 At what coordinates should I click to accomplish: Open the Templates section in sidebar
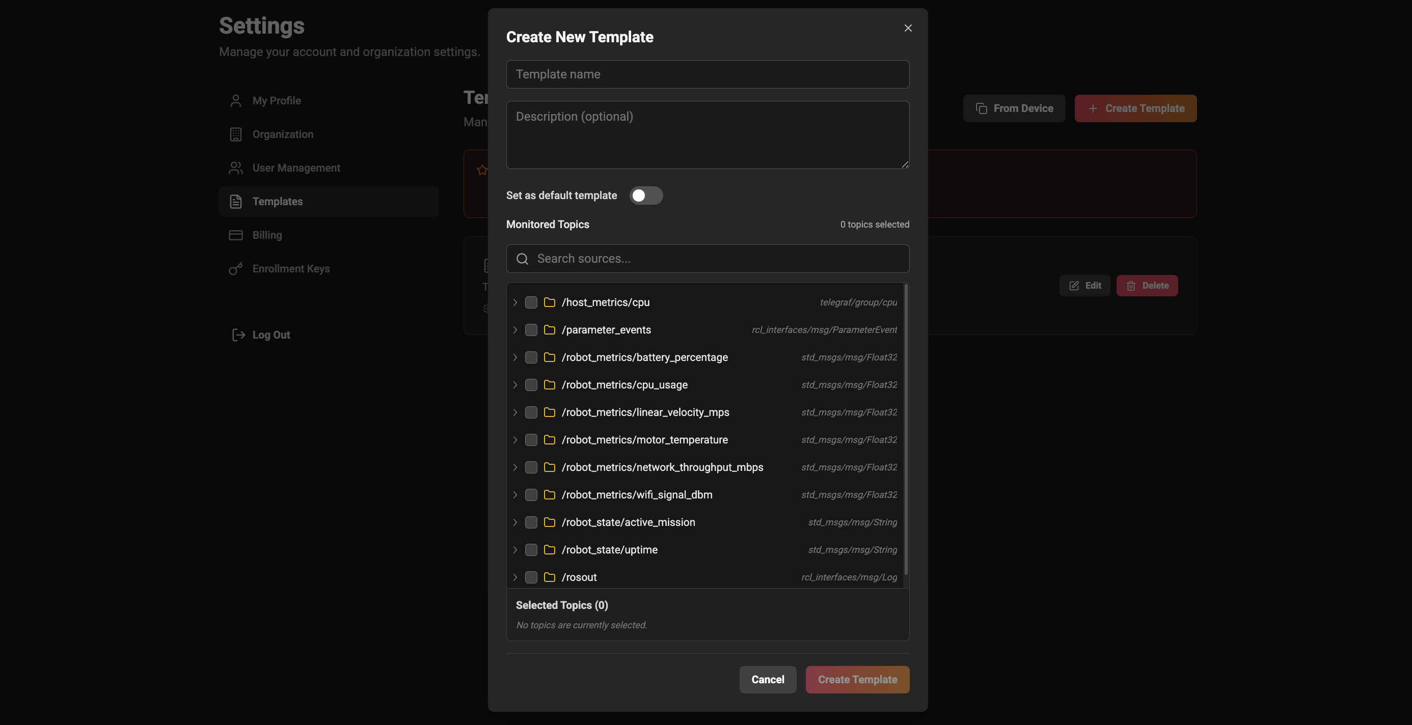277,201
